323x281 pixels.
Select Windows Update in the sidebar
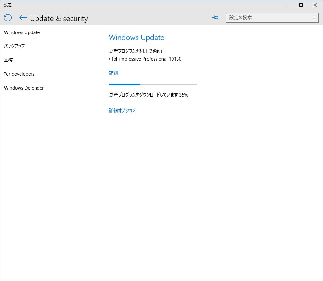click(22, 32)
